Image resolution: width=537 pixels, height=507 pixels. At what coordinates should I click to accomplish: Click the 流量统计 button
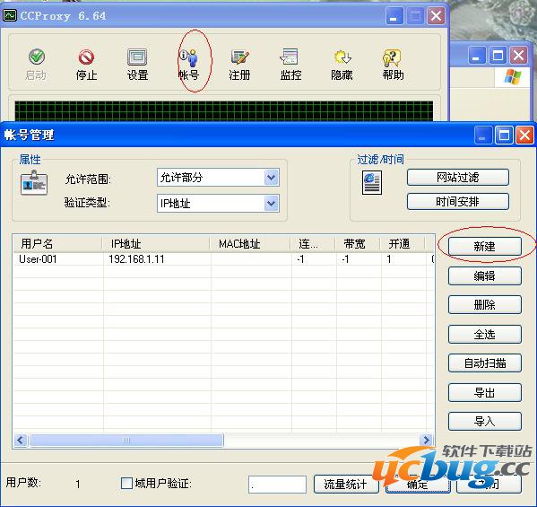click(346, 484)
